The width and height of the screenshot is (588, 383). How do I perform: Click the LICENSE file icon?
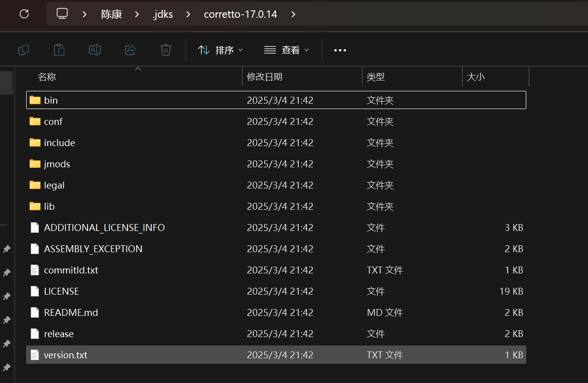pos(35,291)
